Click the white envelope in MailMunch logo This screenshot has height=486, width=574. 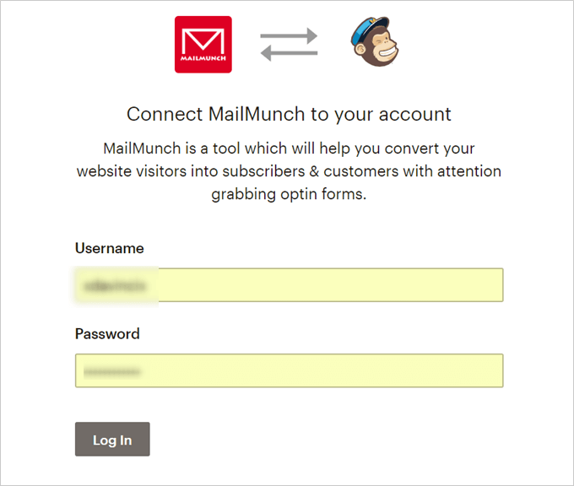tap(203, 40)
